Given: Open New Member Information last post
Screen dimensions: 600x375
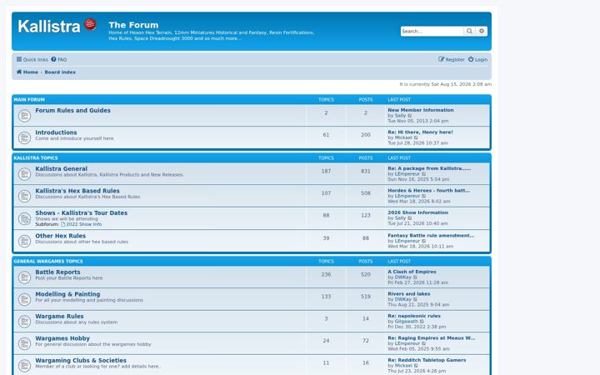Looking at the screenshot, I should [421, 110].
